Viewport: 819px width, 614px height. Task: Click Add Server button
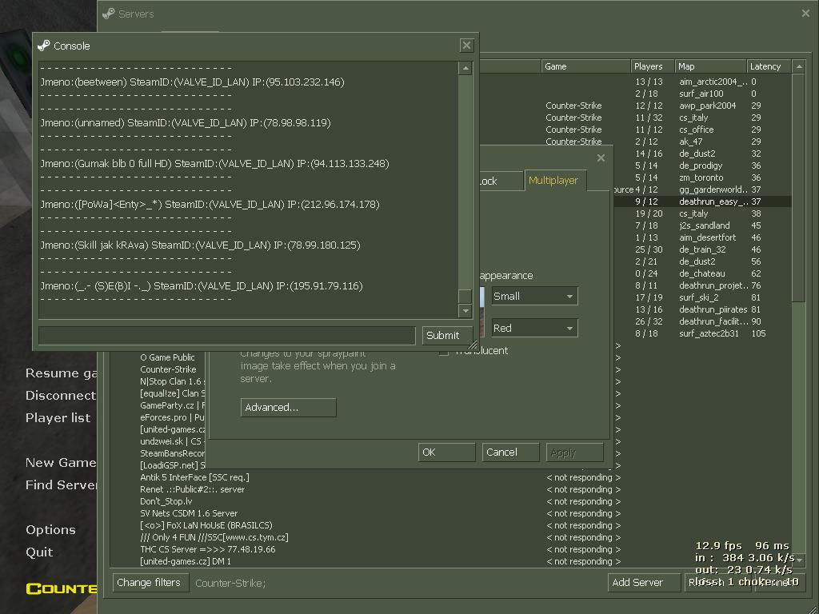tap(644, 582)
